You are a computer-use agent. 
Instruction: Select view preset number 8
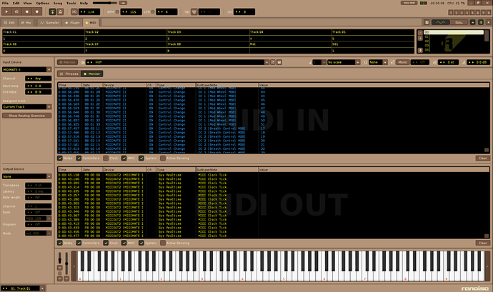(488, 13)
